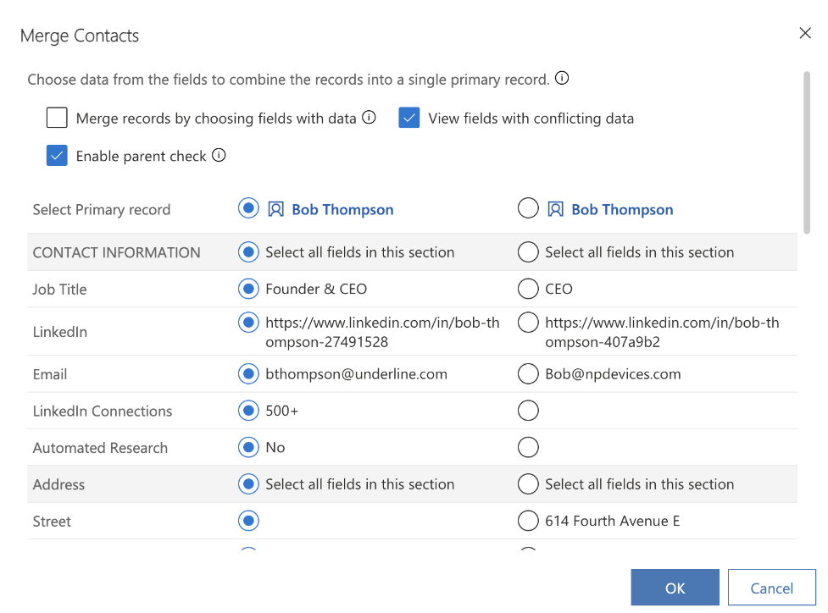Choose CEO as the Job Title

(528, 289)
